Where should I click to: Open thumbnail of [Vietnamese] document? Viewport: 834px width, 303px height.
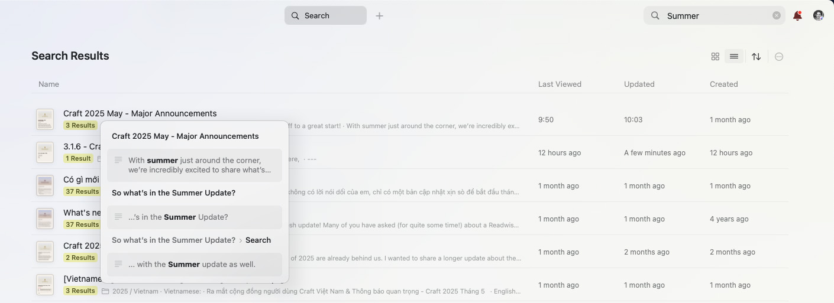45,285
